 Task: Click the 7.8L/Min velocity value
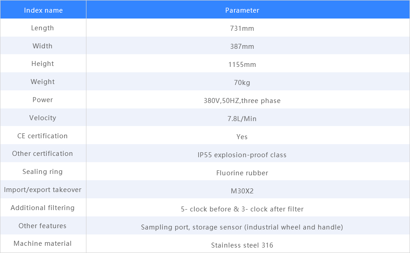(242, 119)
